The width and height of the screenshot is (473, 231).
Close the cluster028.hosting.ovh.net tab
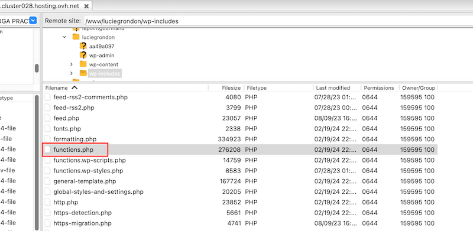[86, 6]
